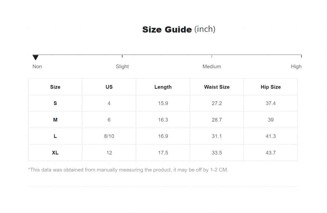Click the Size column header
This screenshot has height=213, width=327.
click(x=55, y=87)
